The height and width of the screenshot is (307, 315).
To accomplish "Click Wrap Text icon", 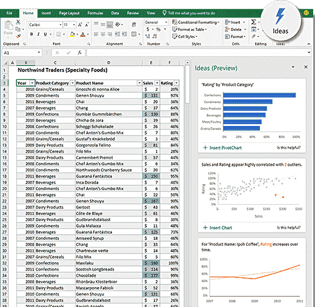I will (x=134, y=25).
